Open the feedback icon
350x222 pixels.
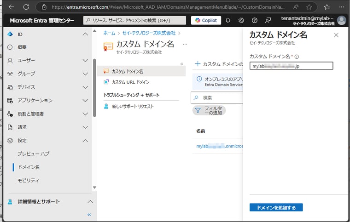268,21
